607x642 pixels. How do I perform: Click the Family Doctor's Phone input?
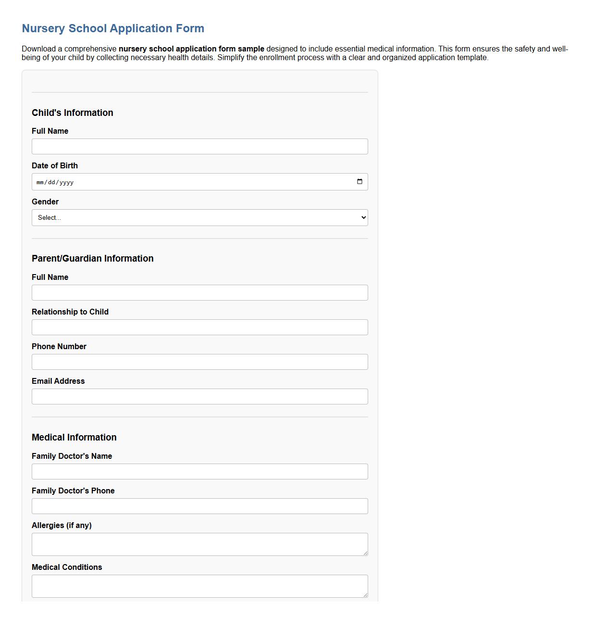tap(199, 506)
